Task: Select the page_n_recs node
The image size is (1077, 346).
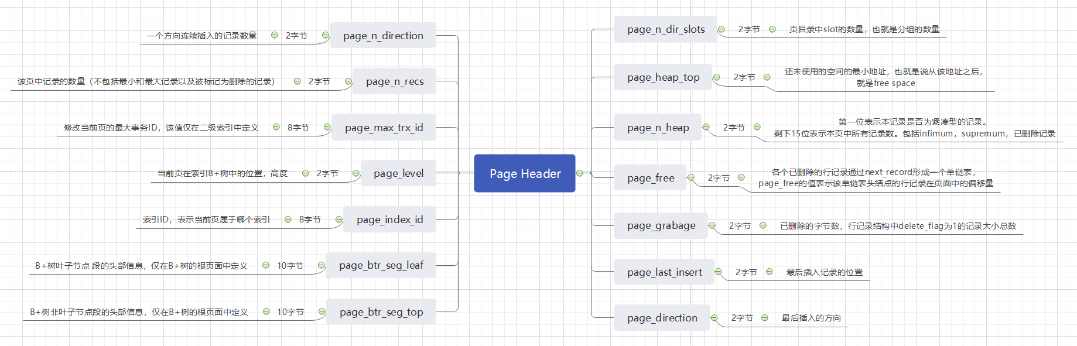Action: [x=395, y=81]
